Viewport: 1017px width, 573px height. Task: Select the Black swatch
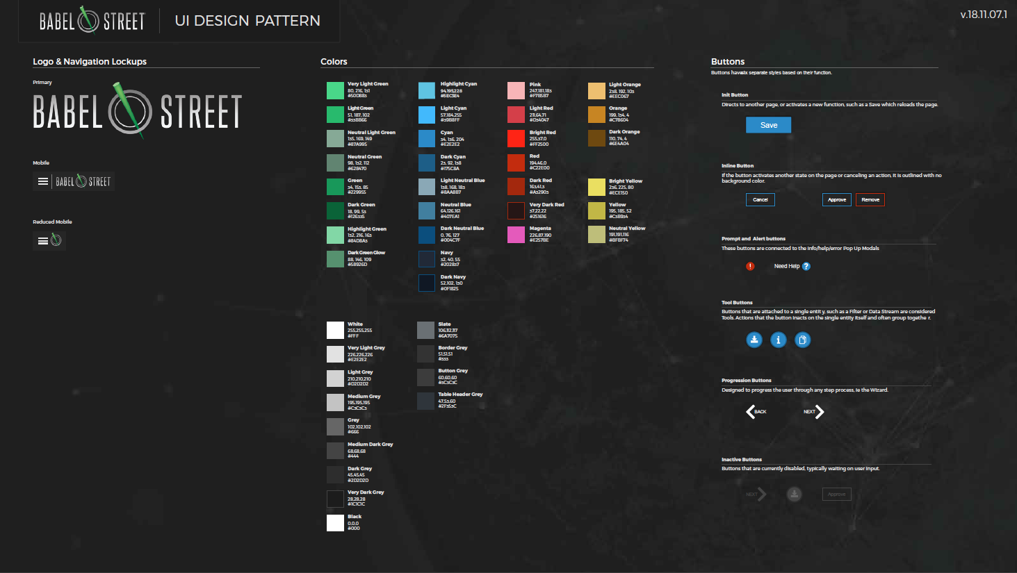[335, 522]
